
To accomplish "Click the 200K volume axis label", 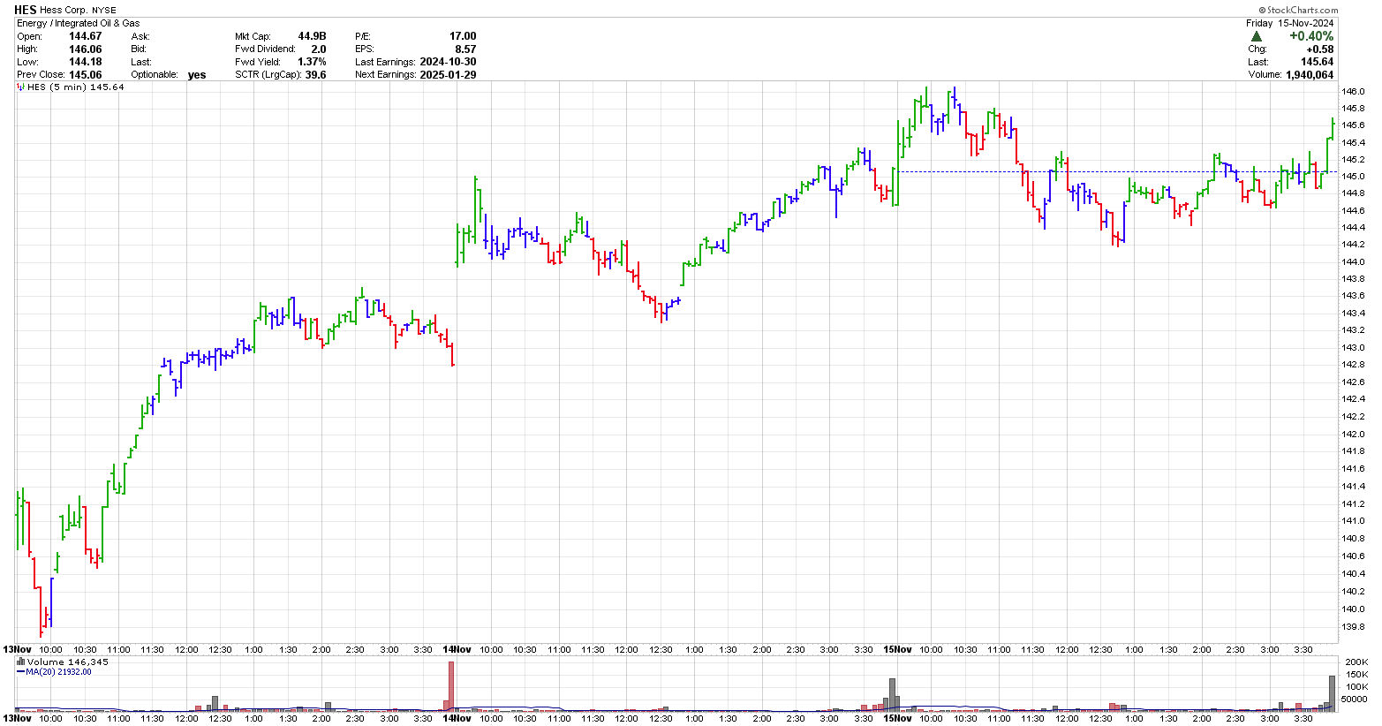I will pyautogui.click(x=1356, y=662).
